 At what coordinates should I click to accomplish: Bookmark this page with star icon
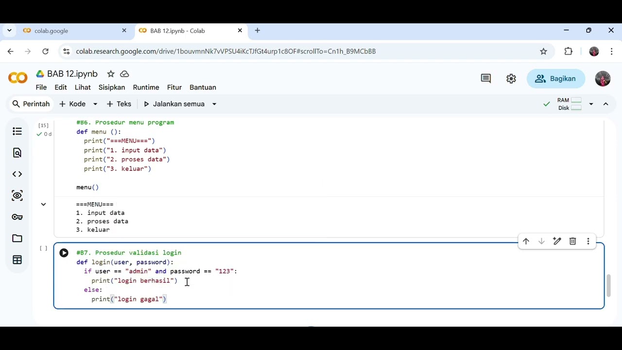coord(543,51)
